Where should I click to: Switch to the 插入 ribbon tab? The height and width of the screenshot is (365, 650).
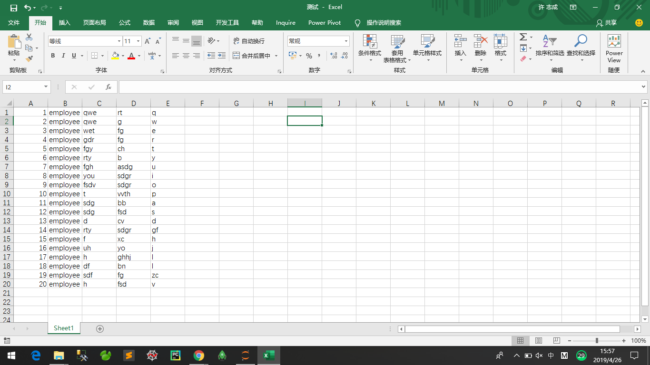(64, 22)
